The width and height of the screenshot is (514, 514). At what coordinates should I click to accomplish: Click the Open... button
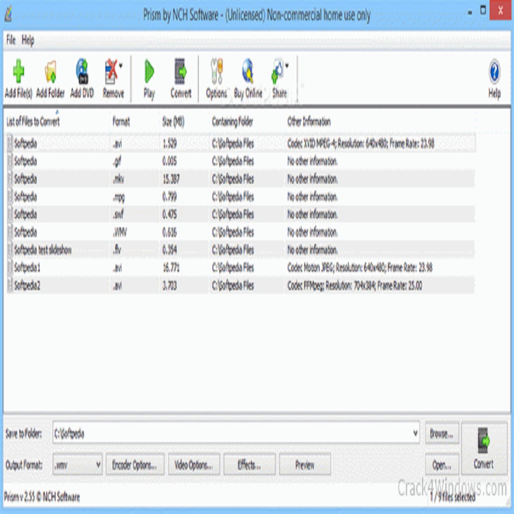pyautogui.click(x=442, y=464)
